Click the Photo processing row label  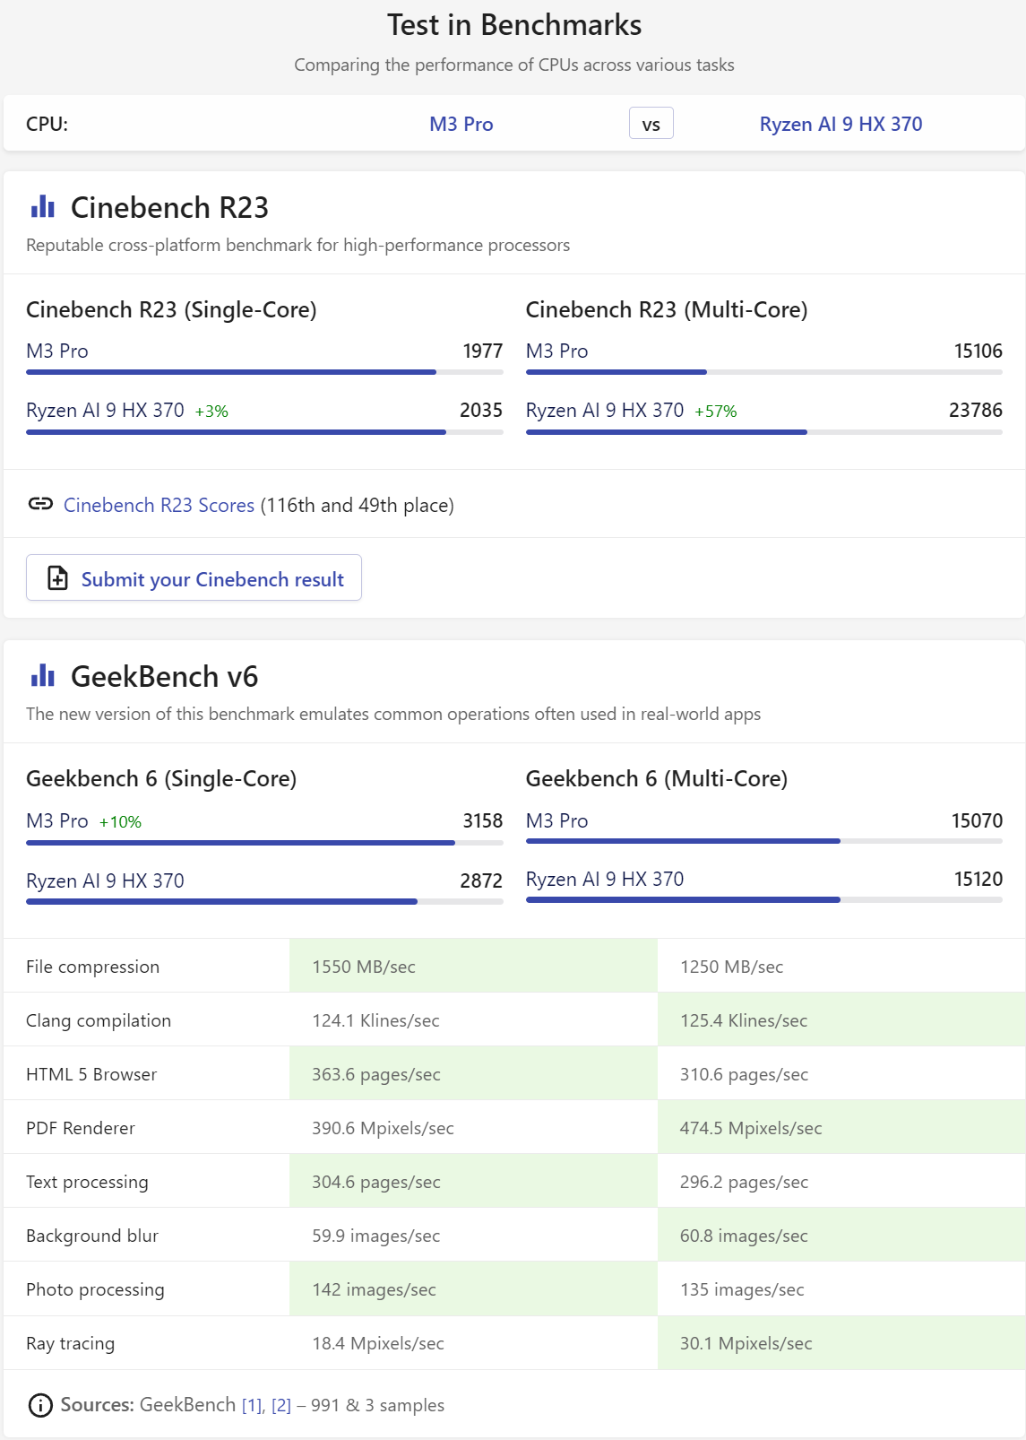pos(95,1289)
